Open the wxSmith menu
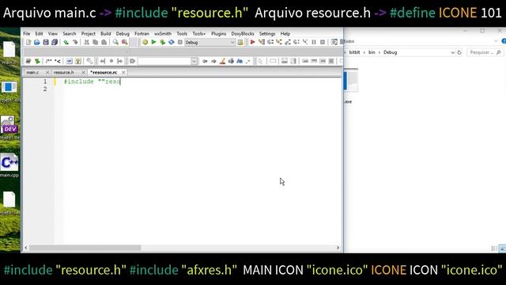The image size is (506, 285). (x=163, y=33)
